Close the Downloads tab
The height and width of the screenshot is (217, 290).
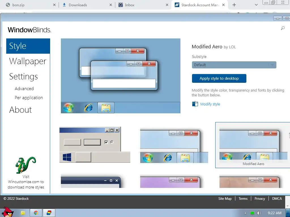click(x=111, y=5)
